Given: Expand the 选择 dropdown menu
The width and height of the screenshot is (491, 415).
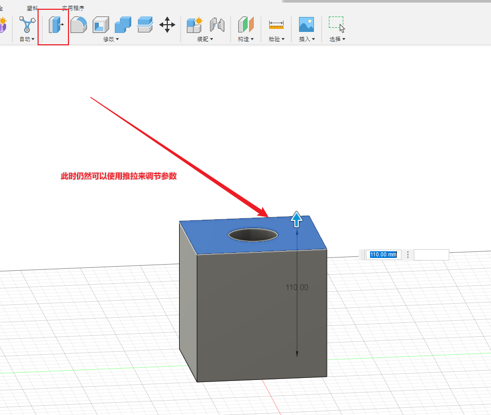Looking at the screenshot, I should [337, 39].
